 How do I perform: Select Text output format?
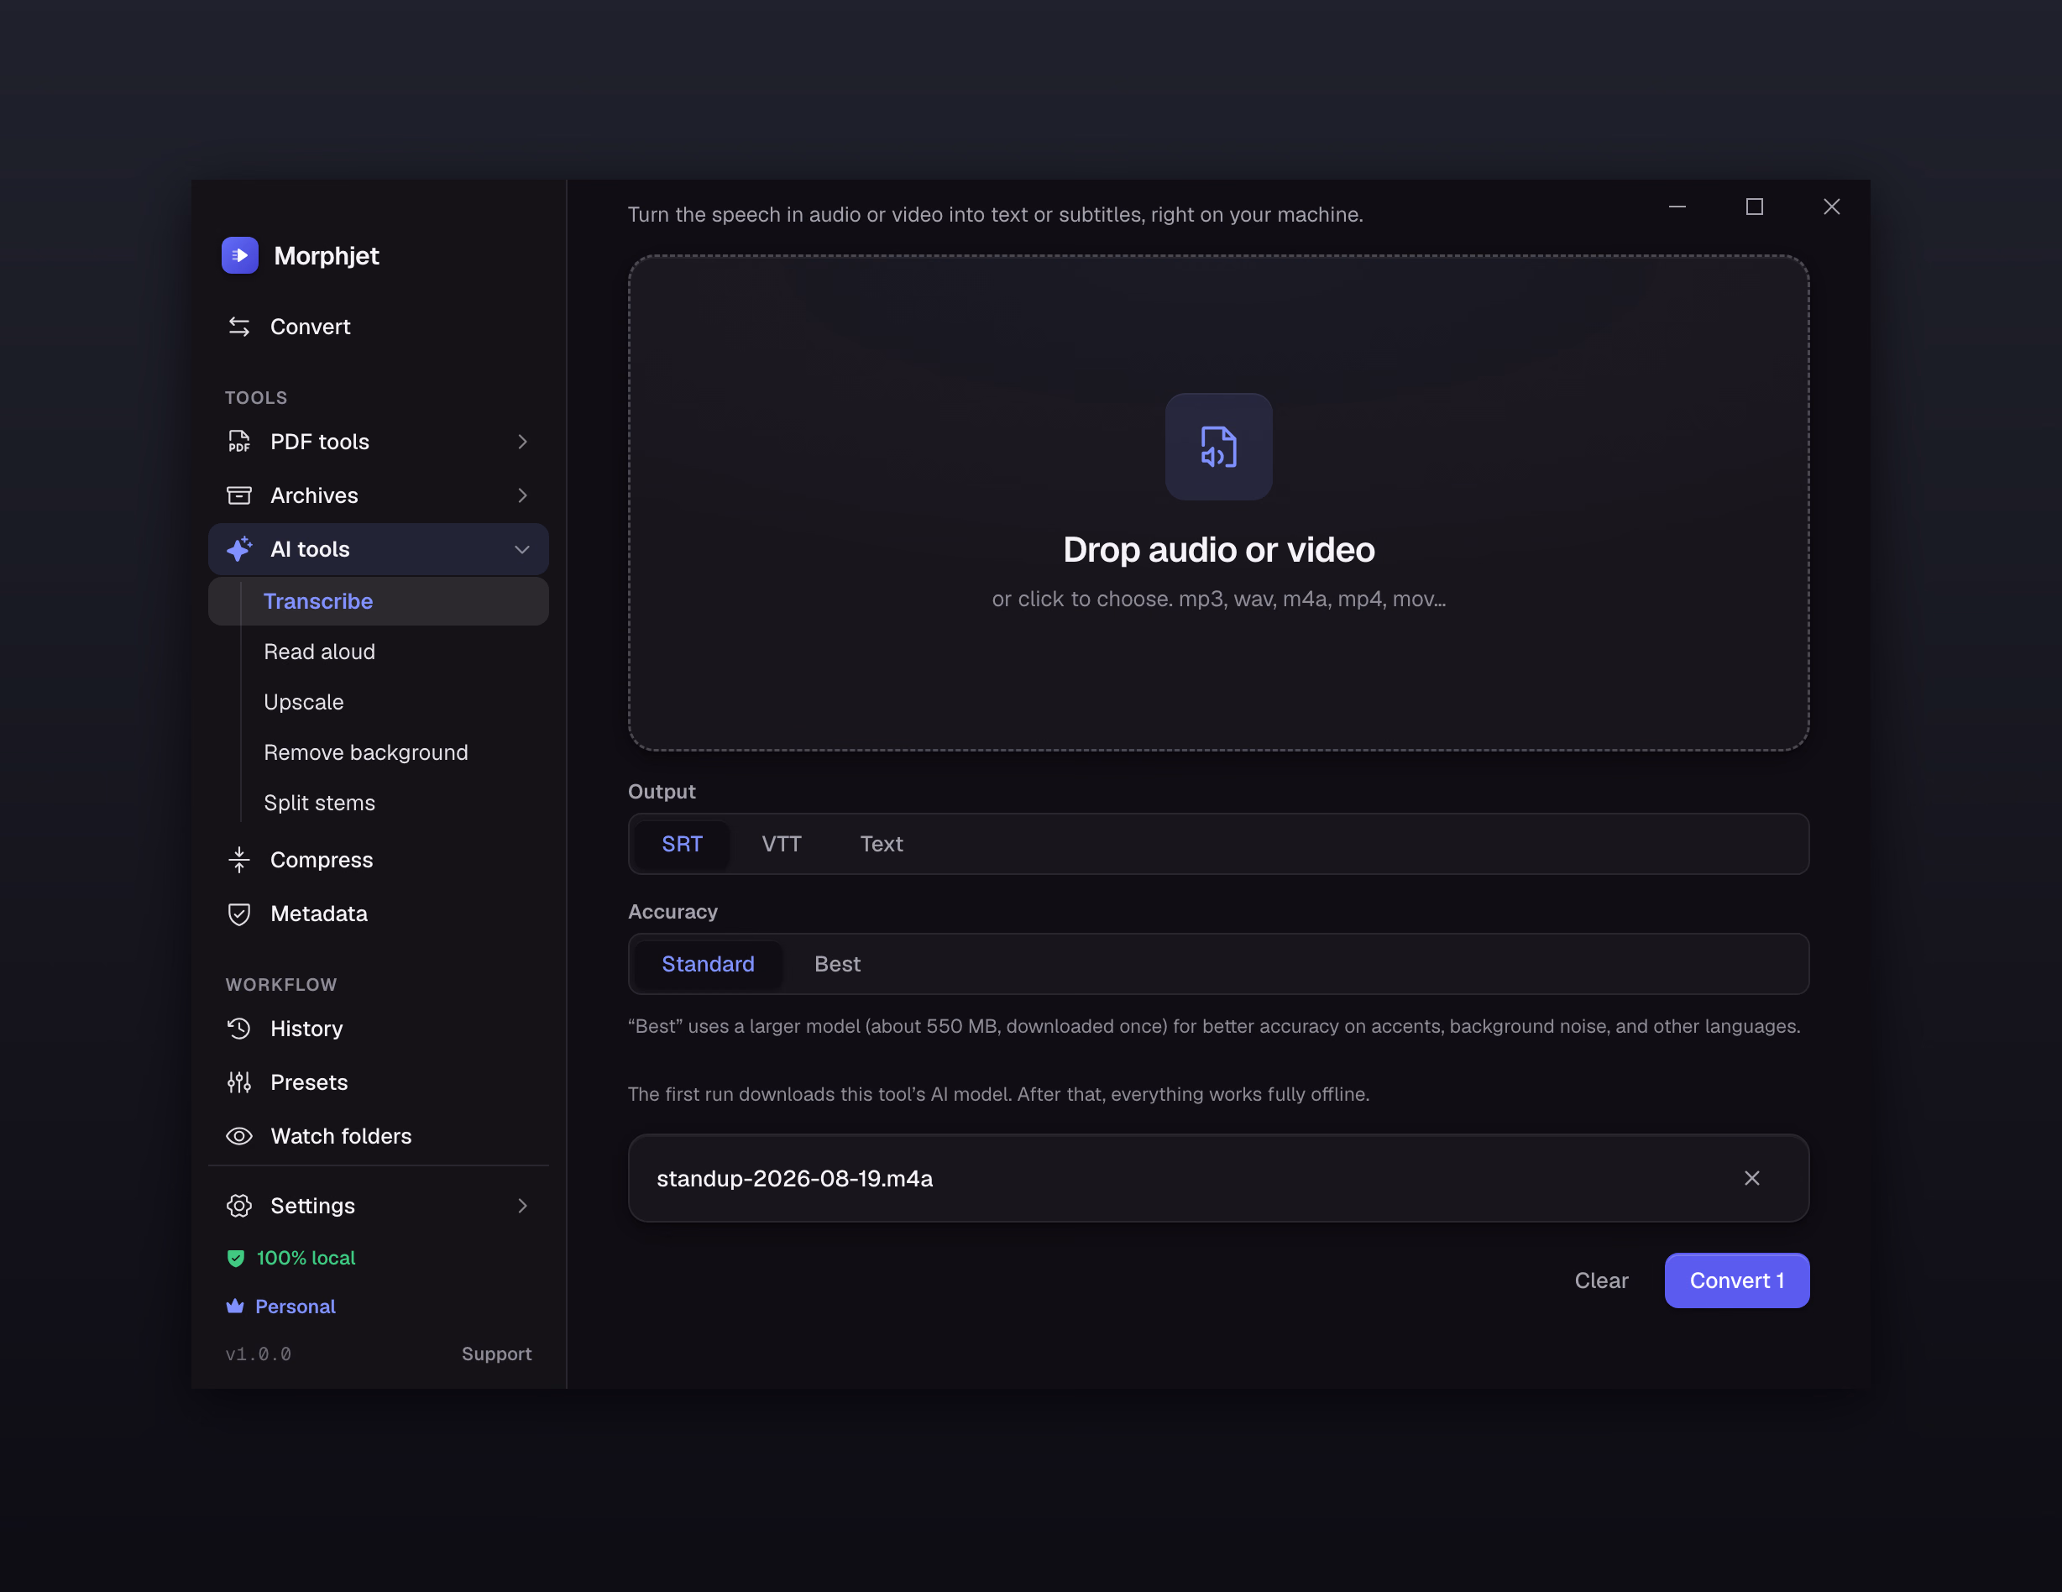pyautogui.click(x=881, y=843)
